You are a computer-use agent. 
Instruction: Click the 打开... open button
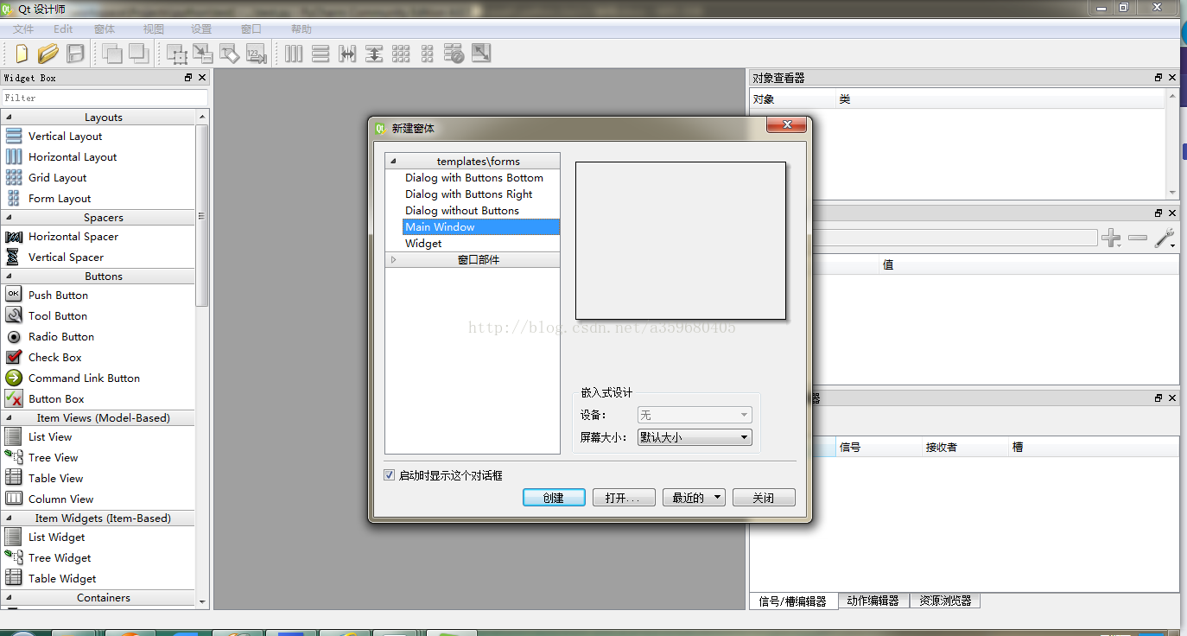(624, 498)
